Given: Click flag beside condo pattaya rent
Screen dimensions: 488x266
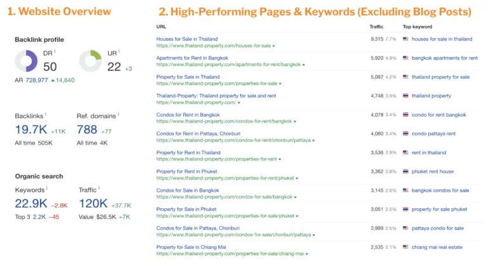Looking at the screenshot, I should [405, 133].
